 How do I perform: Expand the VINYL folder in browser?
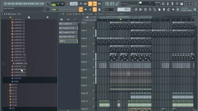[16, 81]
